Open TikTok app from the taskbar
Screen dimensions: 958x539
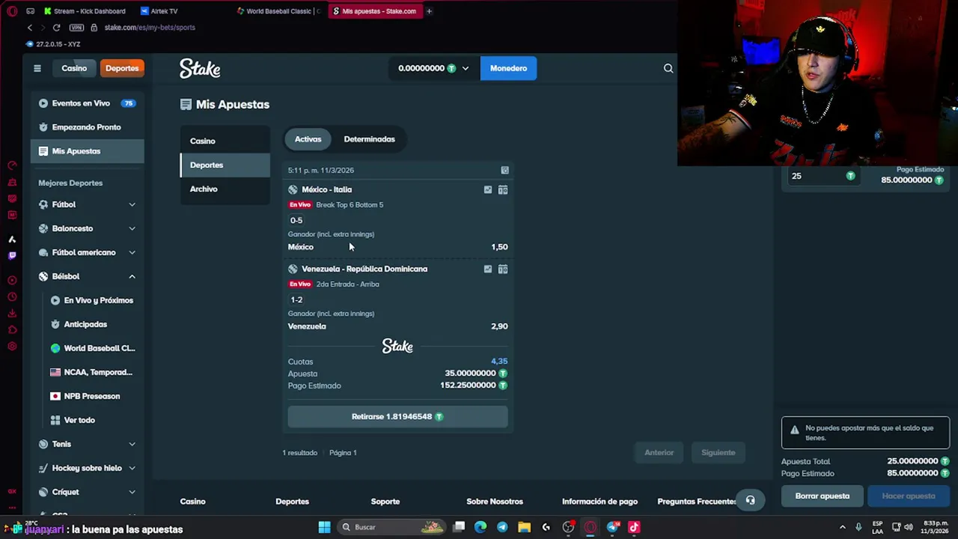point(634,527)
